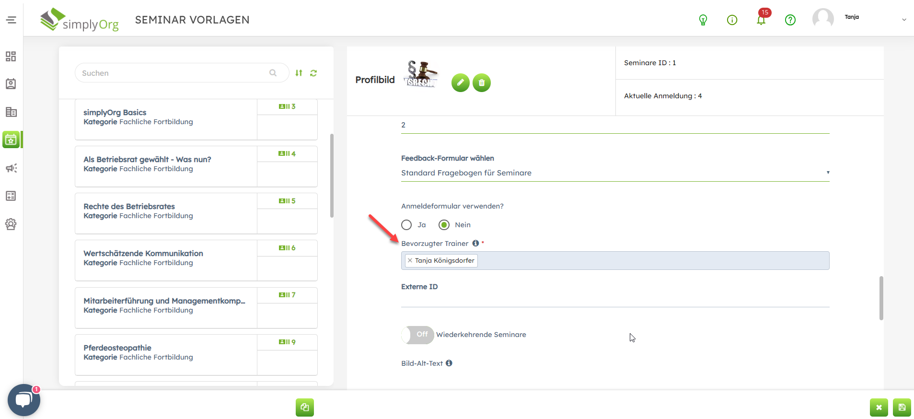Click the notification bell icon
Viewport: 914px width, 419px height.
coord(761,20)
